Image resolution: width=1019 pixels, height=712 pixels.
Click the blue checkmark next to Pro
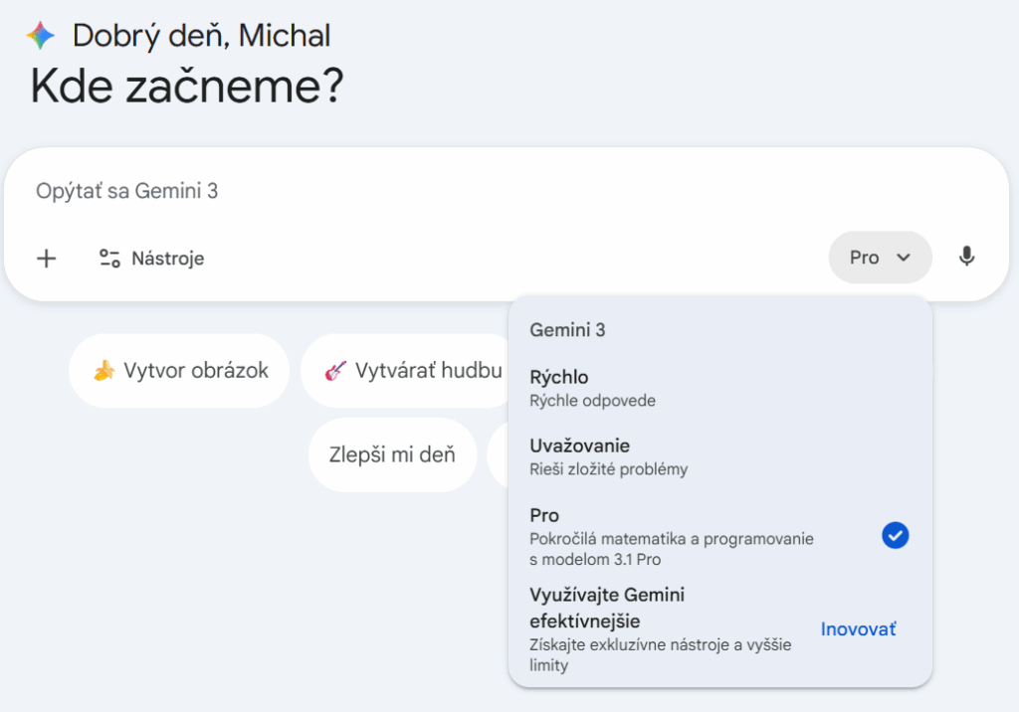click(x=895, y=535)
